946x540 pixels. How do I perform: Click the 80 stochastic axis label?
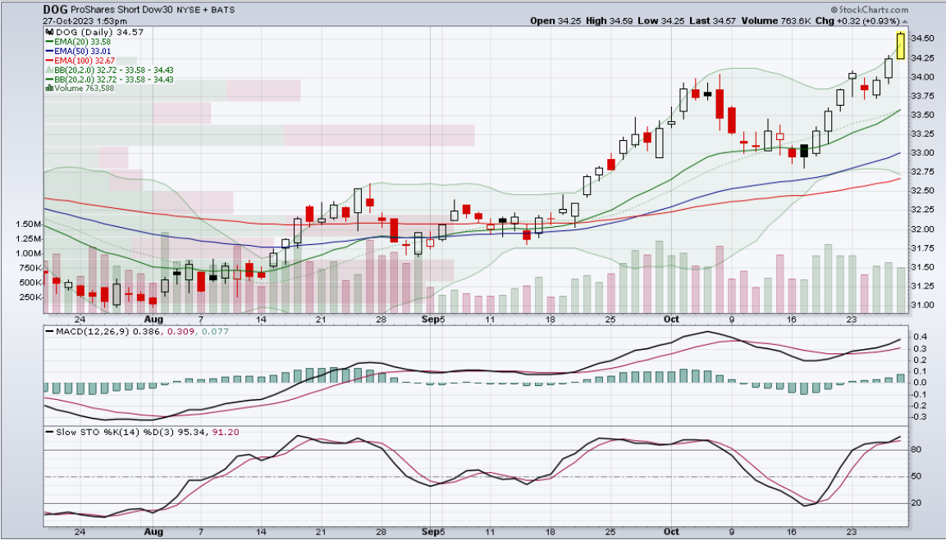[x=916, y=450]
